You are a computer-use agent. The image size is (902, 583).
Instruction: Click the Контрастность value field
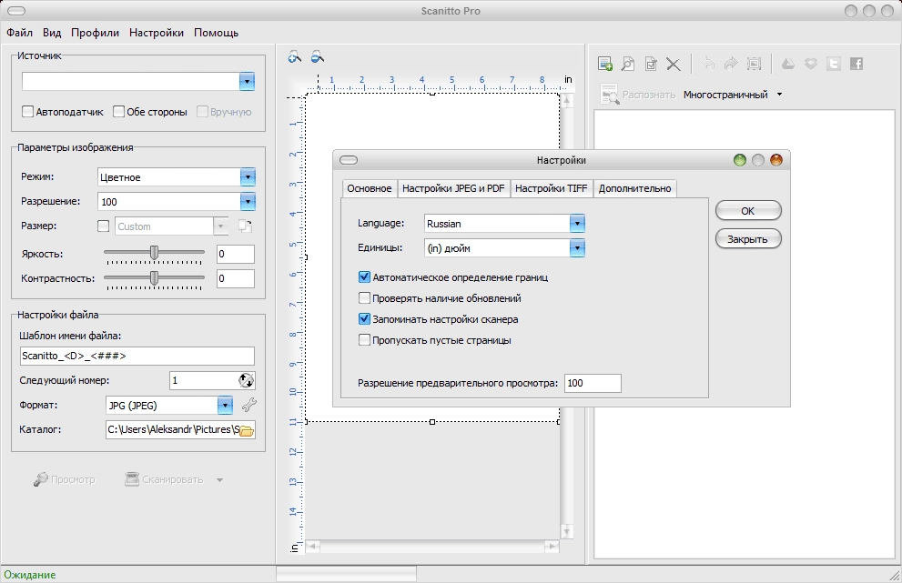coord(235,279)
